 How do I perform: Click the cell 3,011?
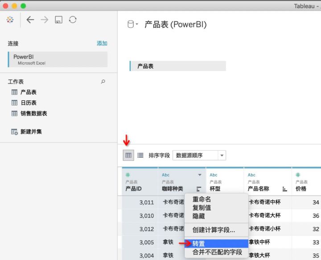coord(147,202)
